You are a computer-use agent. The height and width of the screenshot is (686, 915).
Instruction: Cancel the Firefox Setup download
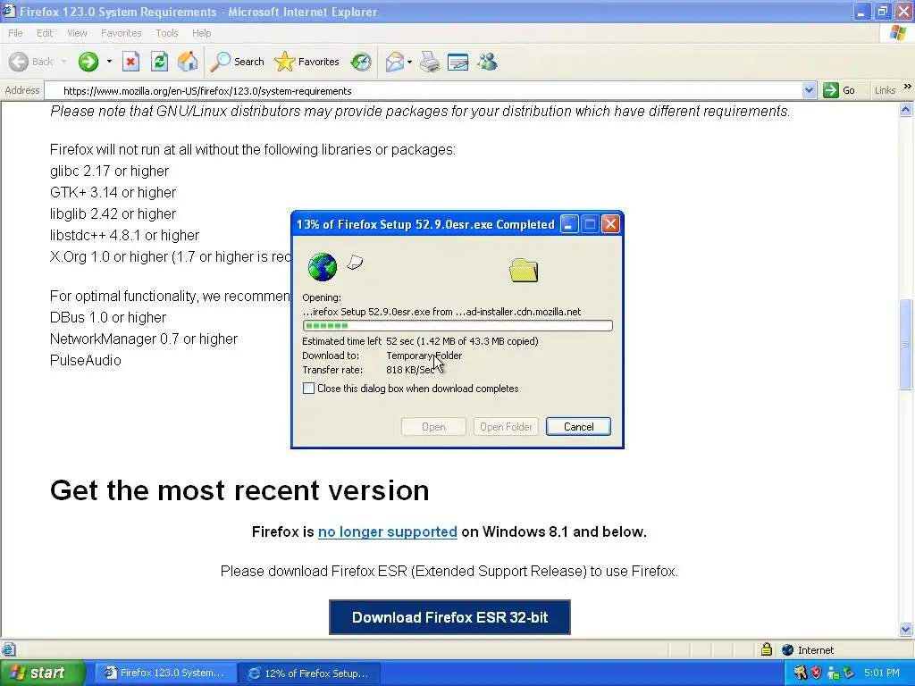[578, 426]
